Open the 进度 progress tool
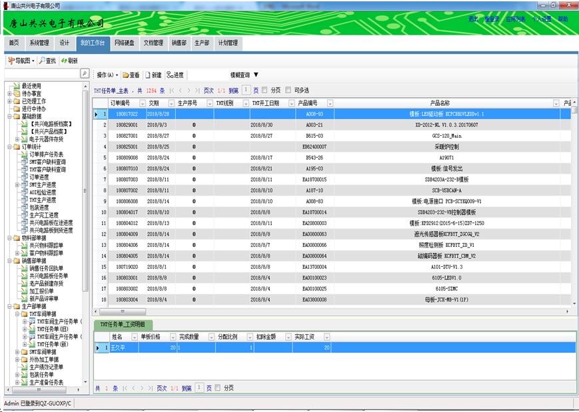Screen dimensions: 579x412 coord(175,75)
